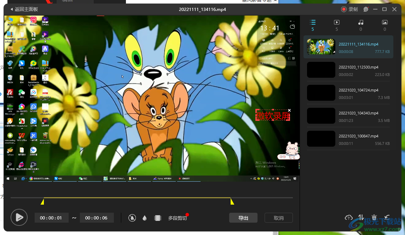This screenshot has width=405, height=235.
Task: Export the clip with 导出
Action: (243, 218)
